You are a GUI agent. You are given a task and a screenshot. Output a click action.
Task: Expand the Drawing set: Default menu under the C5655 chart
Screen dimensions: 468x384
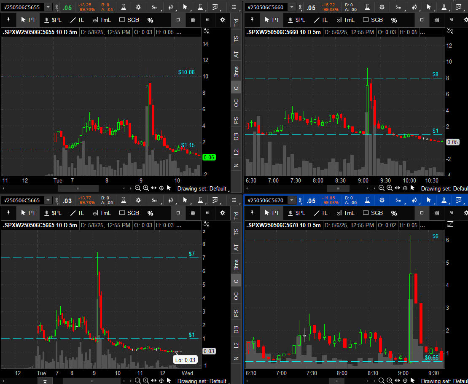click(202, 188)
